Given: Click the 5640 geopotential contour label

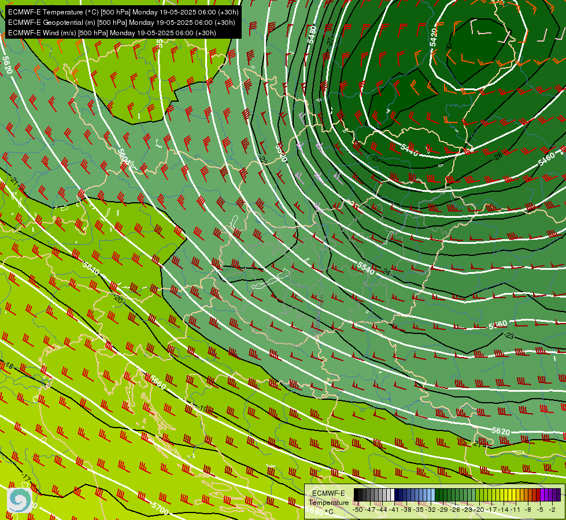Looking at the screenshot, I should pyautogui.click(x=91, y=268).
